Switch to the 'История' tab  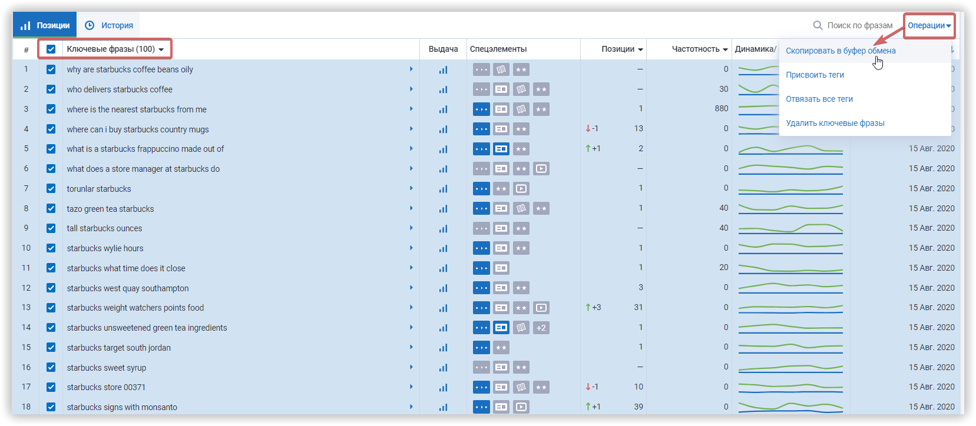click(109, 25)
